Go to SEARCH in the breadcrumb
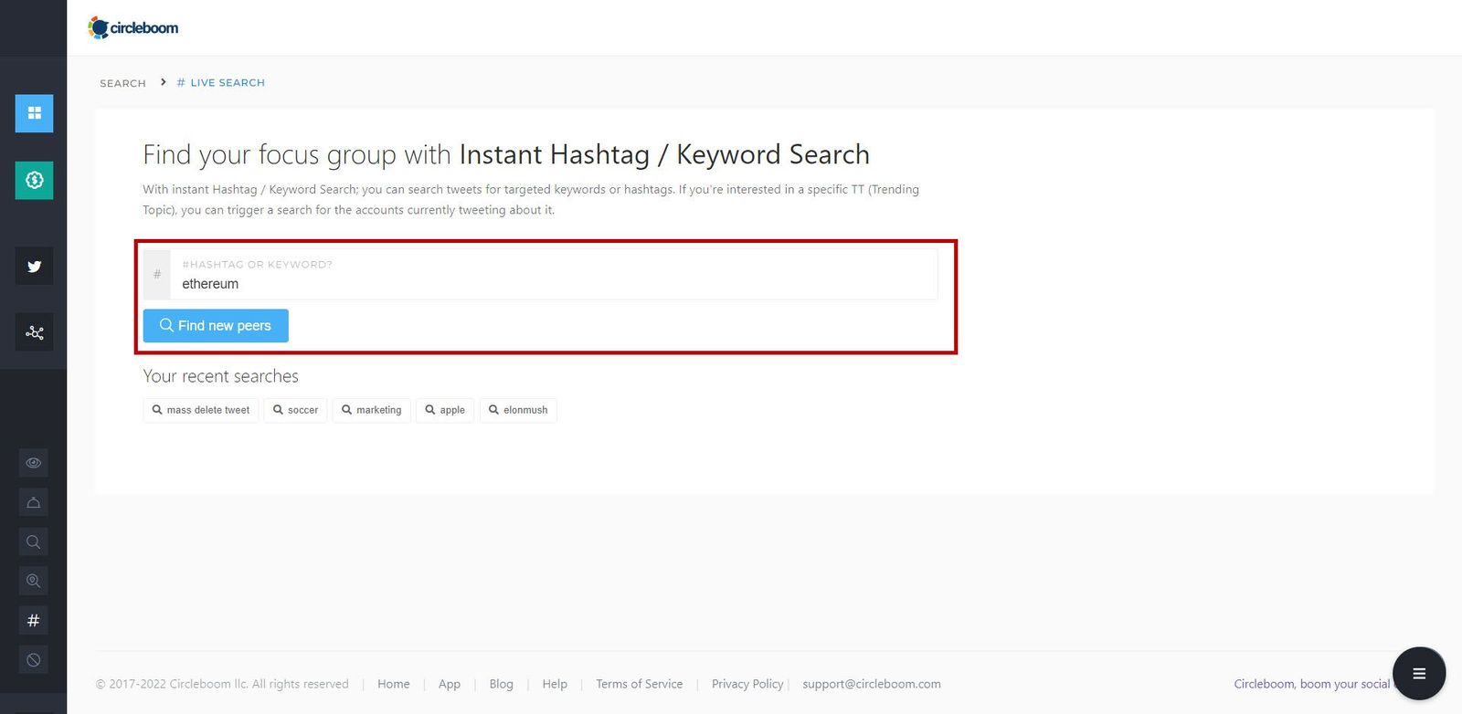The height and width of the screenshot is (714, 1462). (122, 83)
